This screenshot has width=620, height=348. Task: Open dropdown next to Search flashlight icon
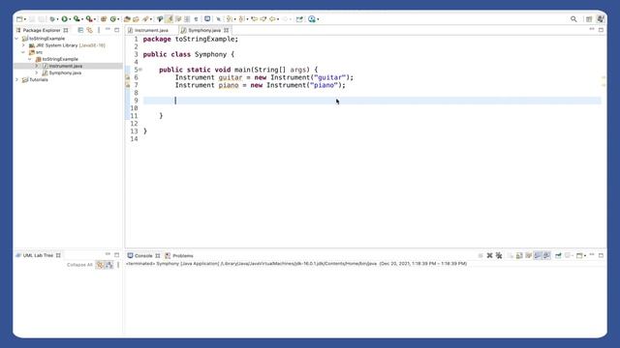point(151,19)
